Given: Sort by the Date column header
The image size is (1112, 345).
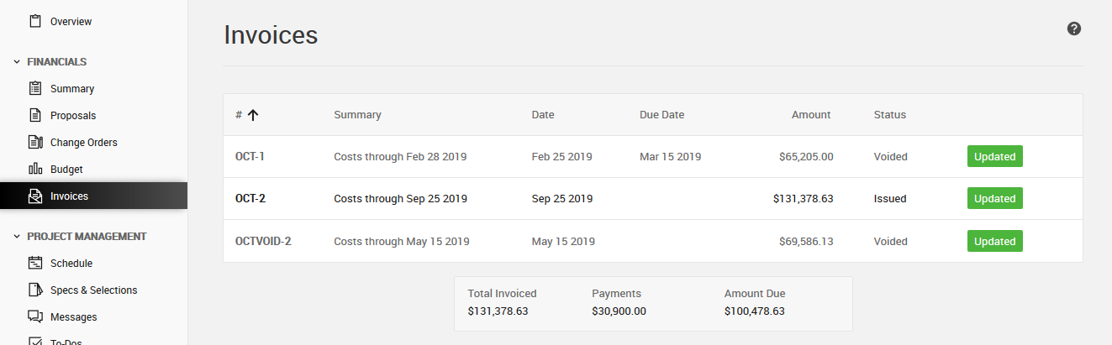Looking at the screenshot, I should pyautogui.click(x=543, y=115).
